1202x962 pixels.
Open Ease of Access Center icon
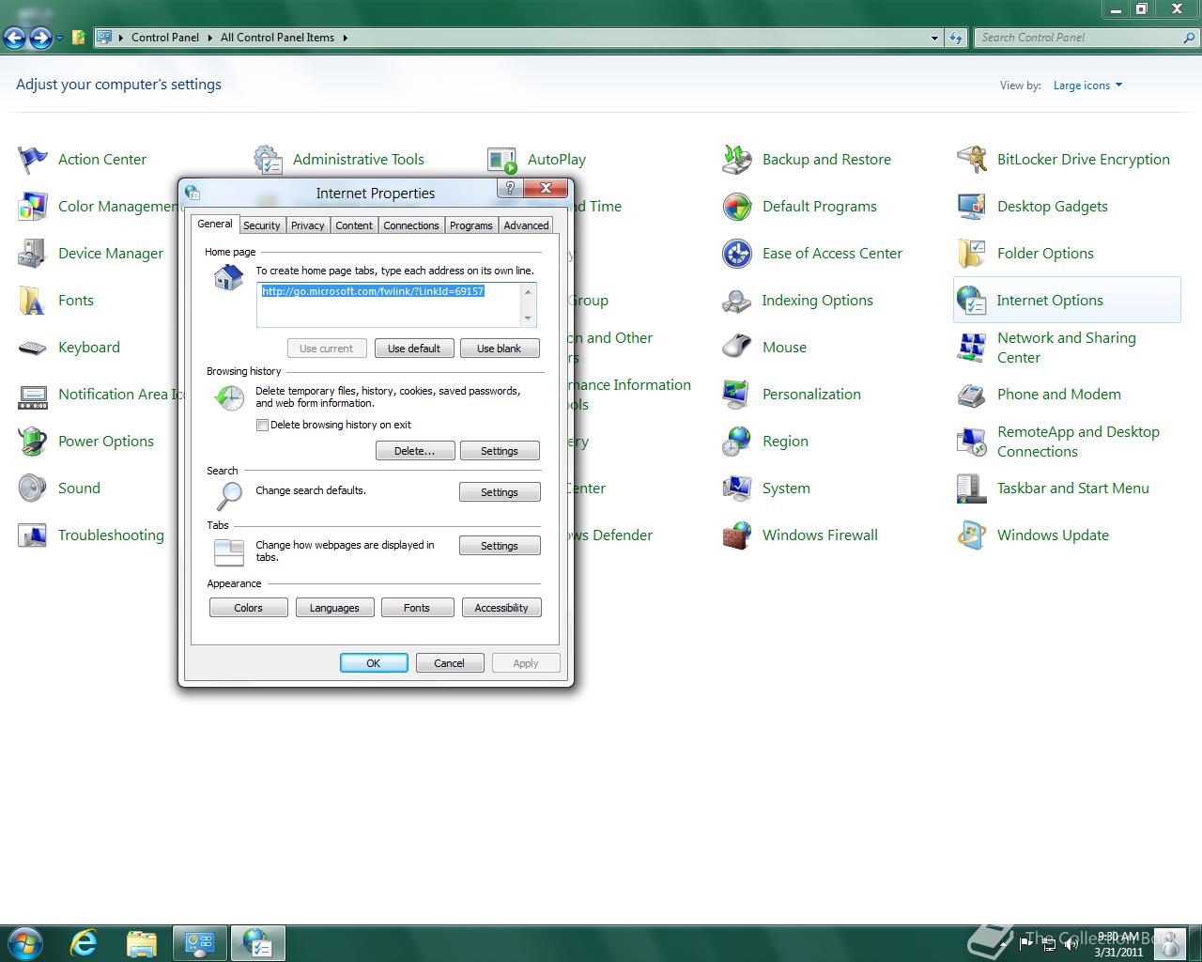click(737, 254)
